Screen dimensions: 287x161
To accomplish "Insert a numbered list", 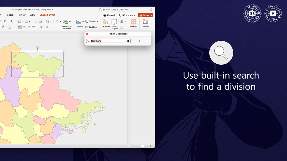I will (26, 21).
